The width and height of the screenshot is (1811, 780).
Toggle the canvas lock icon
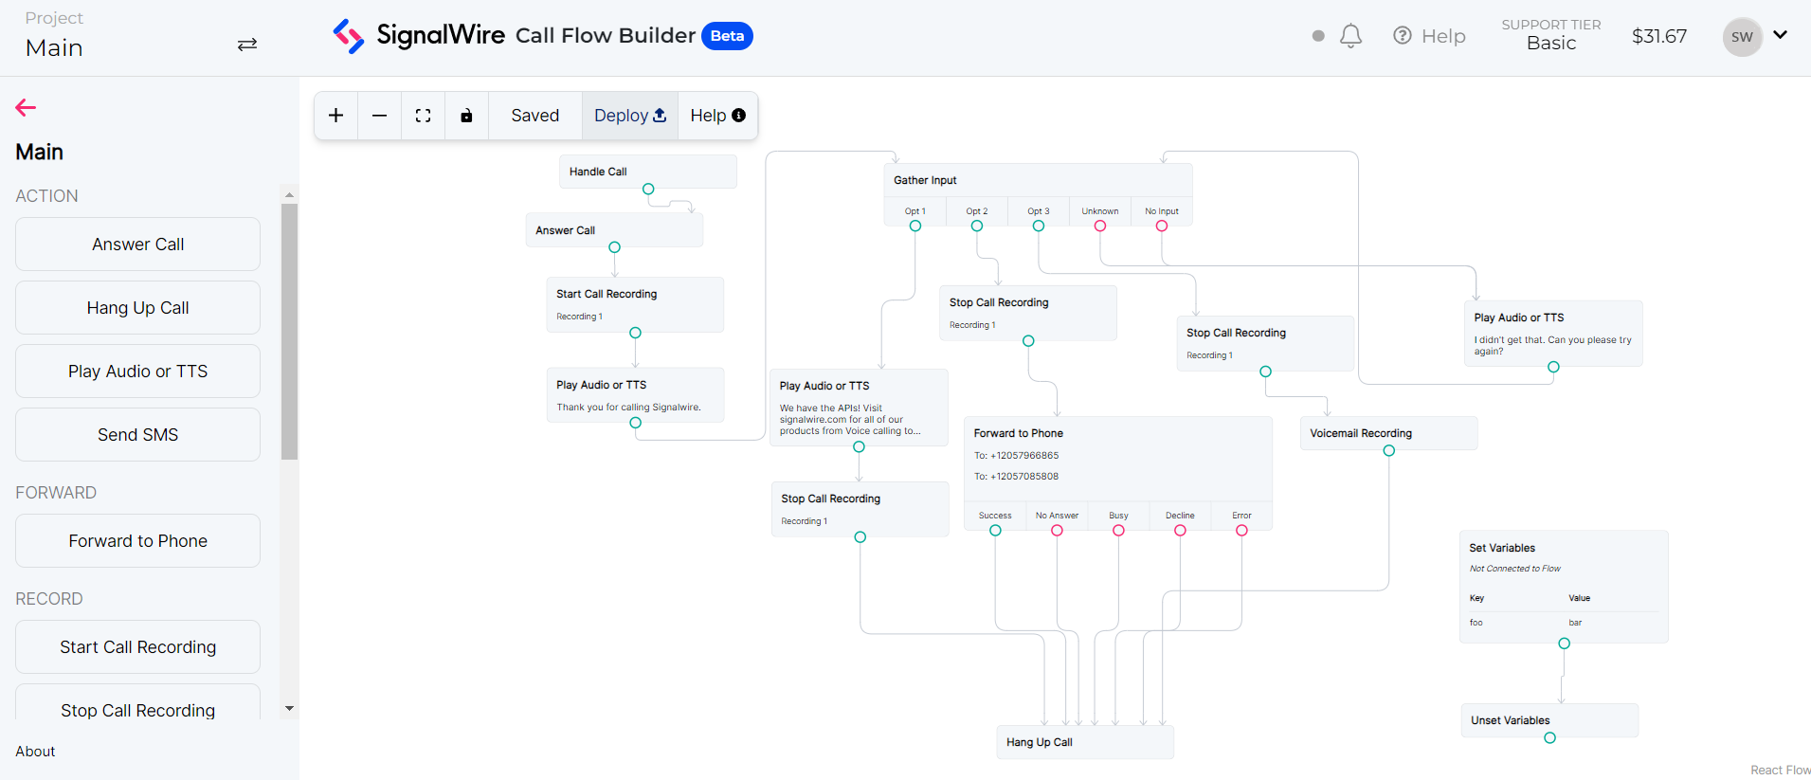466,116
